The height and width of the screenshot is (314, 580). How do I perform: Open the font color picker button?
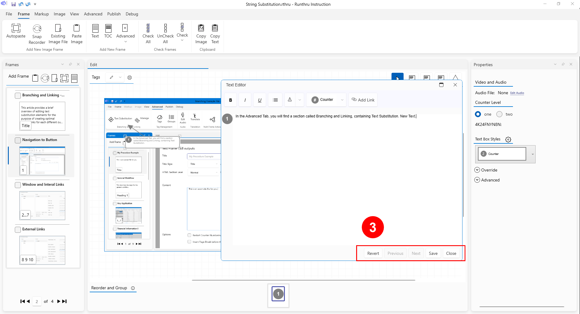coord(290,100)
